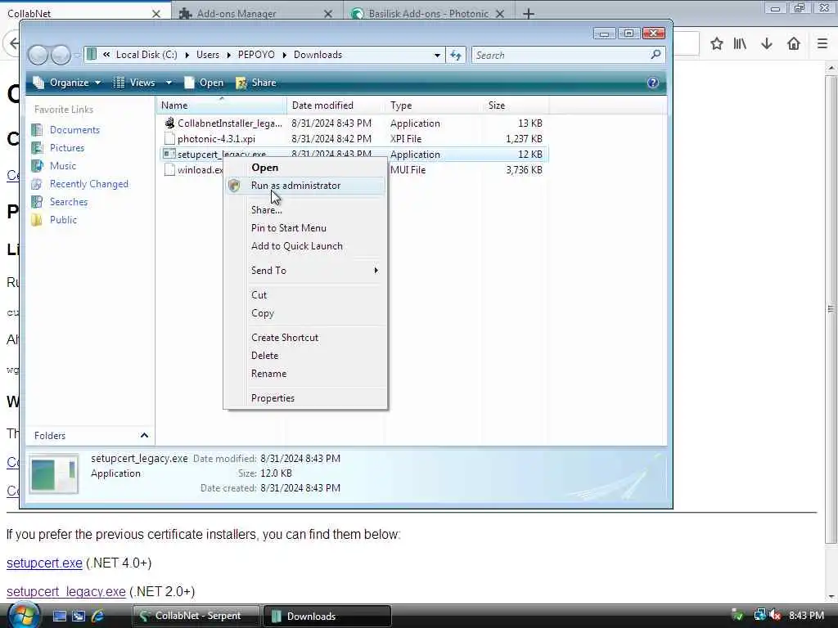Viewport: 838px width, 628px height.
Task: Click the winload file icon
Action: pyautogui.click(x=169, y=170)
